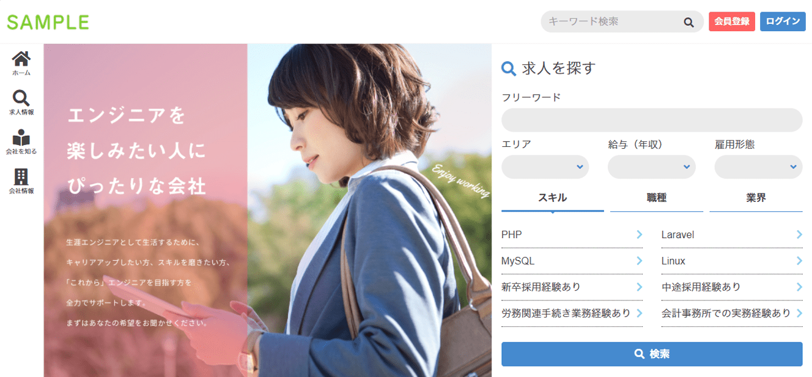Click the 会員登録 button
The height and width of the screenshot is (377, 812).
(x=732, y=21)
